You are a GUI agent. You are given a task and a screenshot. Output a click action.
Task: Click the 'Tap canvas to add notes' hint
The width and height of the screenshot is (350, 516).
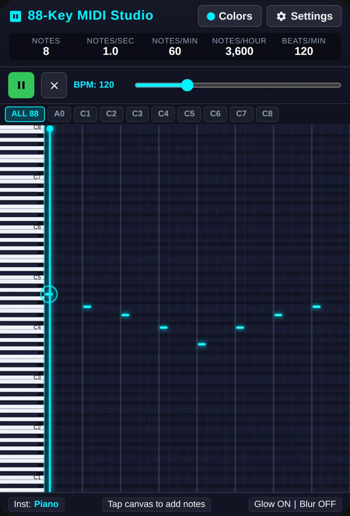click(157, 504)
